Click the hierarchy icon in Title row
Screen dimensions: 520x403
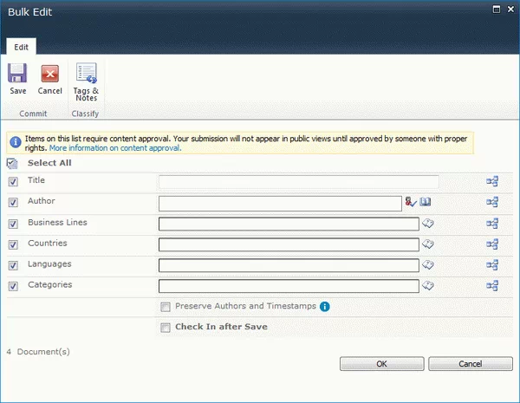tap(492, 181)
